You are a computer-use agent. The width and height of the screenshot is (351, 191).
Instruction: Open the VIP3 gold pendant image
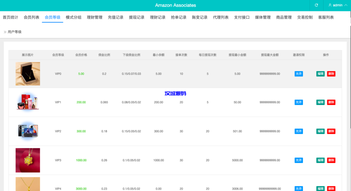[28, 160]
